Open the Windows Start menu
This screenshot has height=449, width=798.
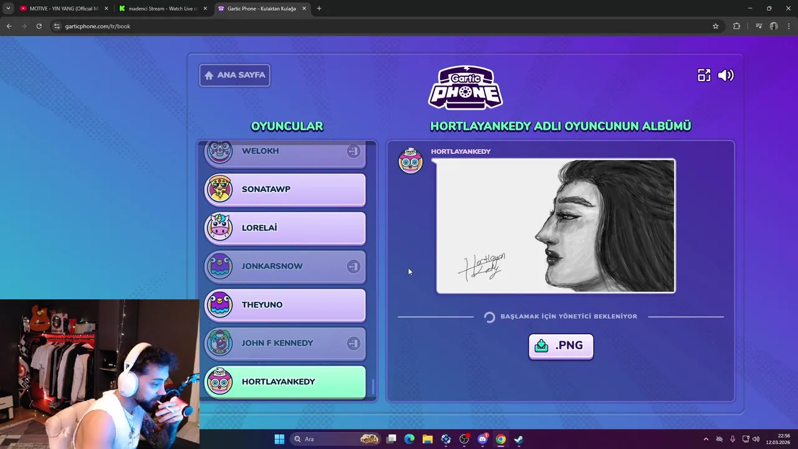click(279, 439)
